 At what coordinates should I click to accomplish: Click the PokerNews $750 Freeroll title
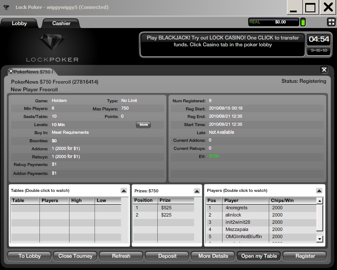55,82
